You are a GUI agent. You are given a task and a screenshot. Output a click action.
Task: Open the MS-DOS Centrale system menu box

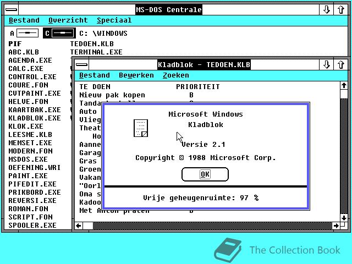click(x=11, y=10)
